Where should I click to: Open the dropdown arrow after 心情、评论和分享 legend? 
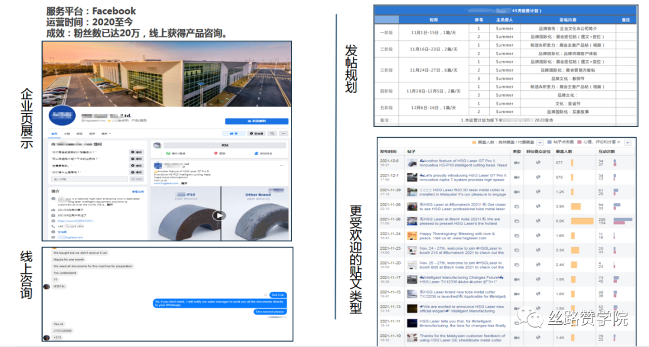tap(627, 143)
